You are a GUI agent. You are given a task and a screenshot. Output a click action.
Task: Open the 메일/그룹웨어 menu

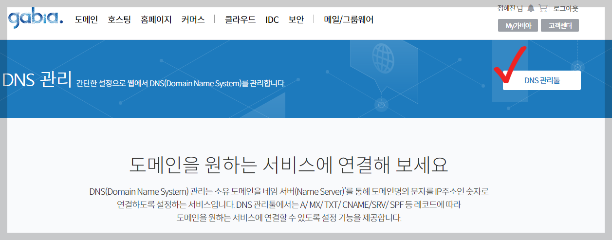click(349, 20)
